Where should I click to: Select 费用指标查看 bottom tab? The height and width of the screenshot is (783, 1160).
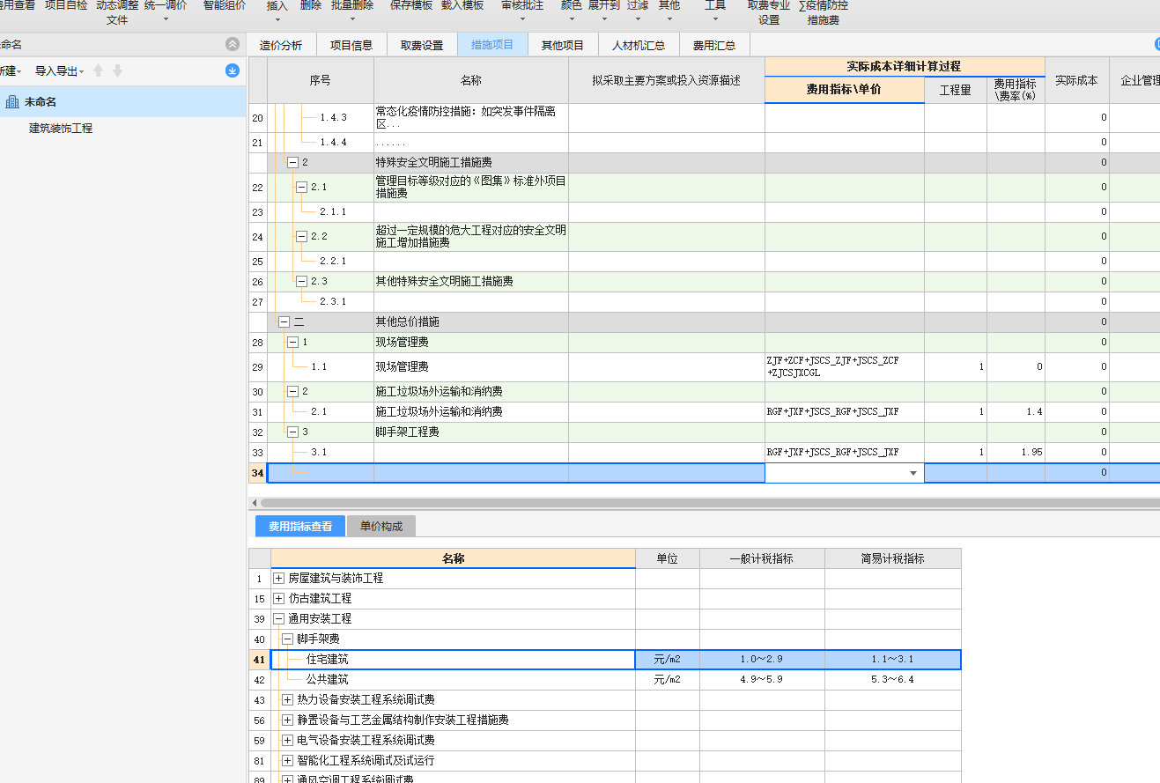pos(300,526)
